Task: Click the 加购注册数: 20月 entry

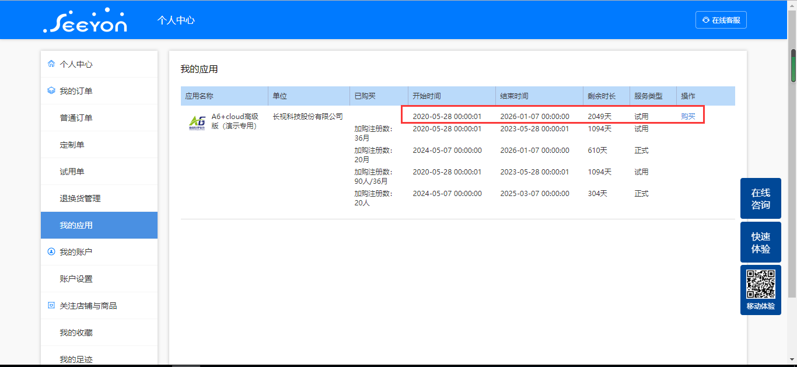Action: tap(373, 155)
